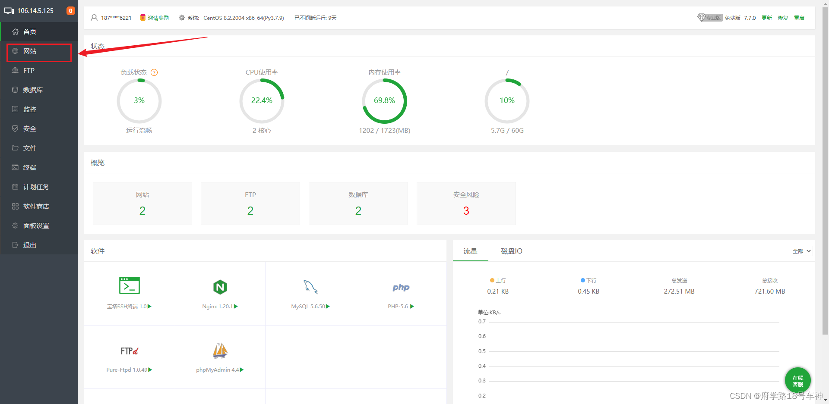Click the MySQL dolphin logo
This screenshot has width=829, height=404.
tap(310, 287)
